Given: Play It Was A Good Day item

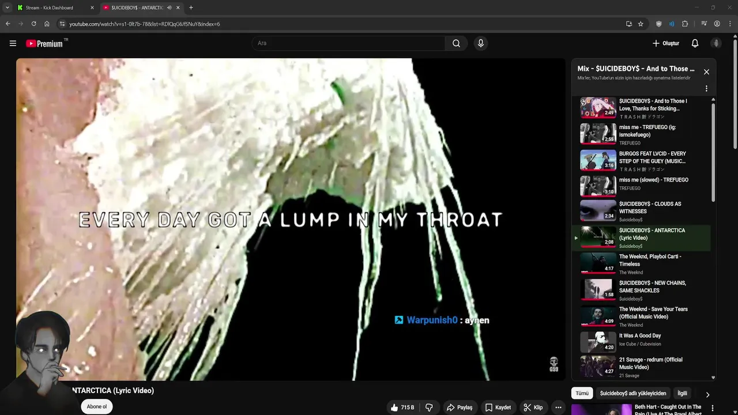Looking at the screenshot, I should point(641,342).
